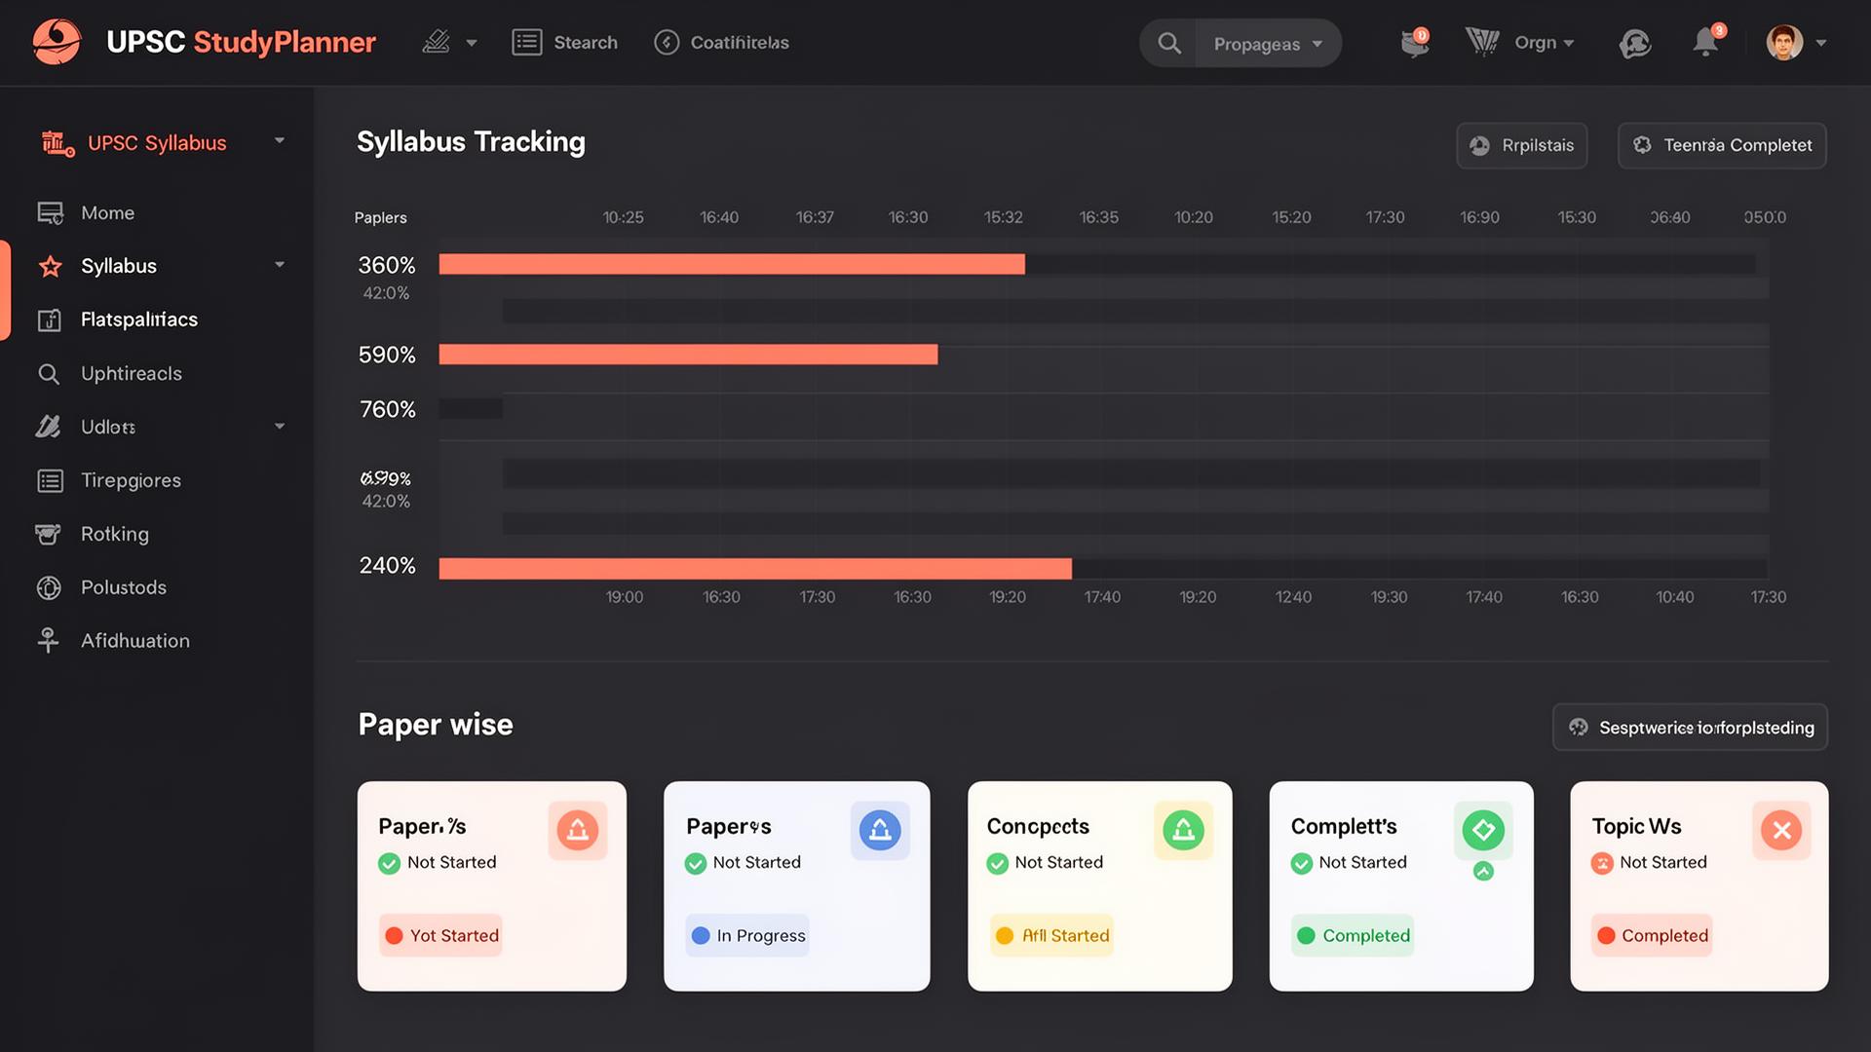Toggle the Not Started check on Concpccts card
This screenshot has width=1871, height=1052.
[x=998, y=863]
